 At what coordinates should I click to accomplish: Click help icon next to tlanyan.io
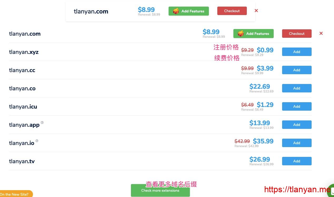37,141
